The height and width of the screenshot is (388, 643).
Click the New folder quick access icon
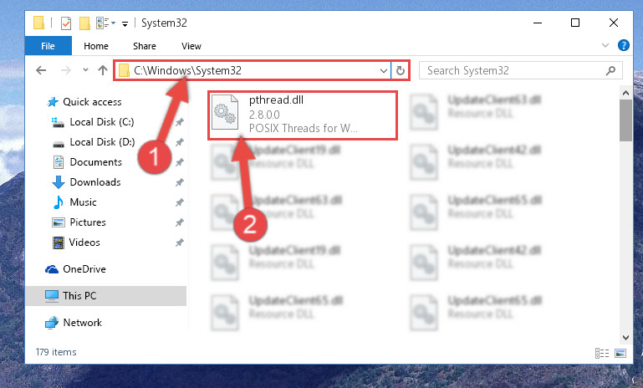[84, 23]
